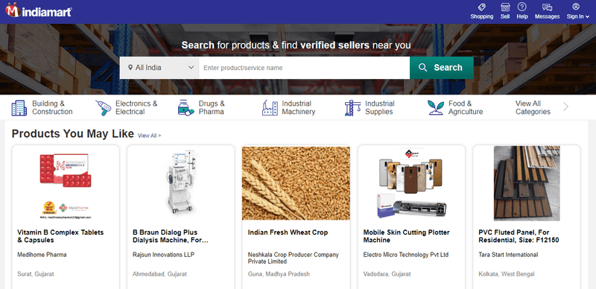Open the All India location dropdown
This screenshot has height=289, width=596.
pyautogui.click(x=159, y=68)
